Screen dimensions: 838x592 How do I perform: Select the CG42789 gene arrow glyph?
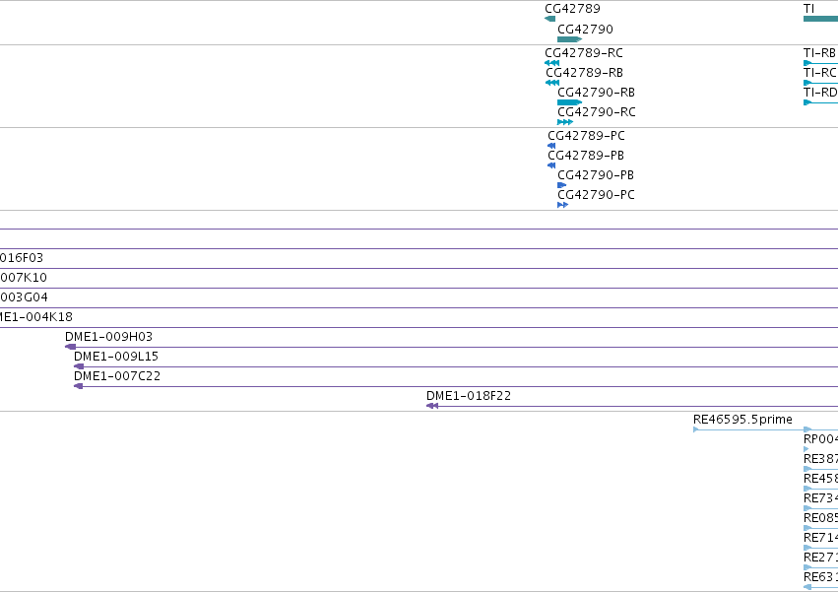point(549,19)
